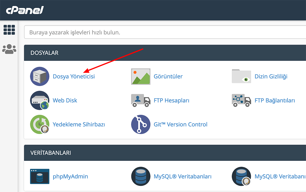
Task: Click the cPanel logo
Action: point(24,10)
